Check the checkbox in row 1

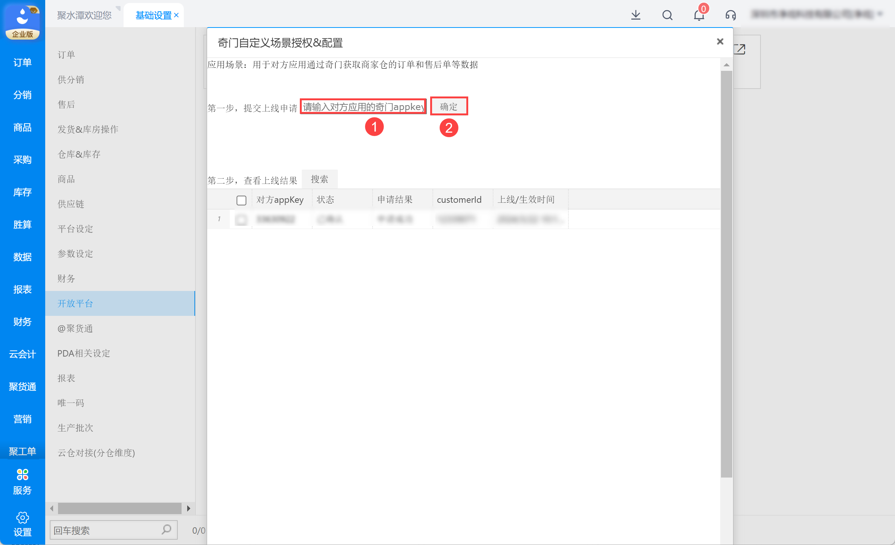point(241,219)
